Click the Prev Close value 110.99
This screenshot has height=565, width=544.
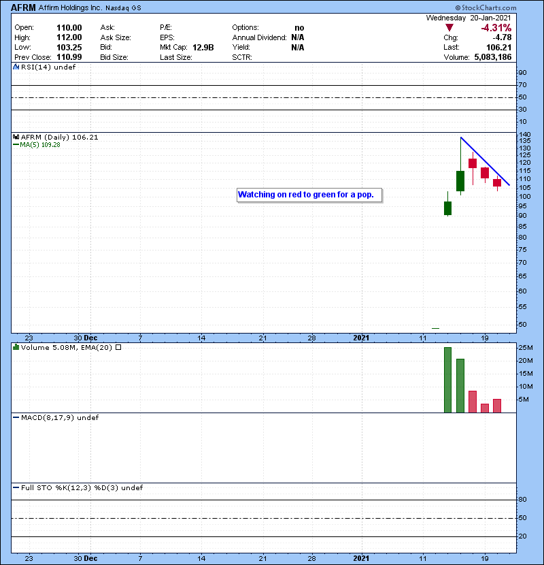69,57
